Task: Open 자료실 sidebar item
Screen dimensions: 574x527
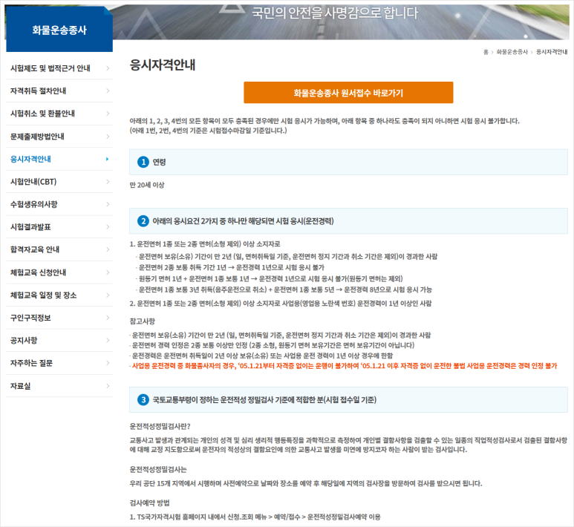Action: [59, 386]
